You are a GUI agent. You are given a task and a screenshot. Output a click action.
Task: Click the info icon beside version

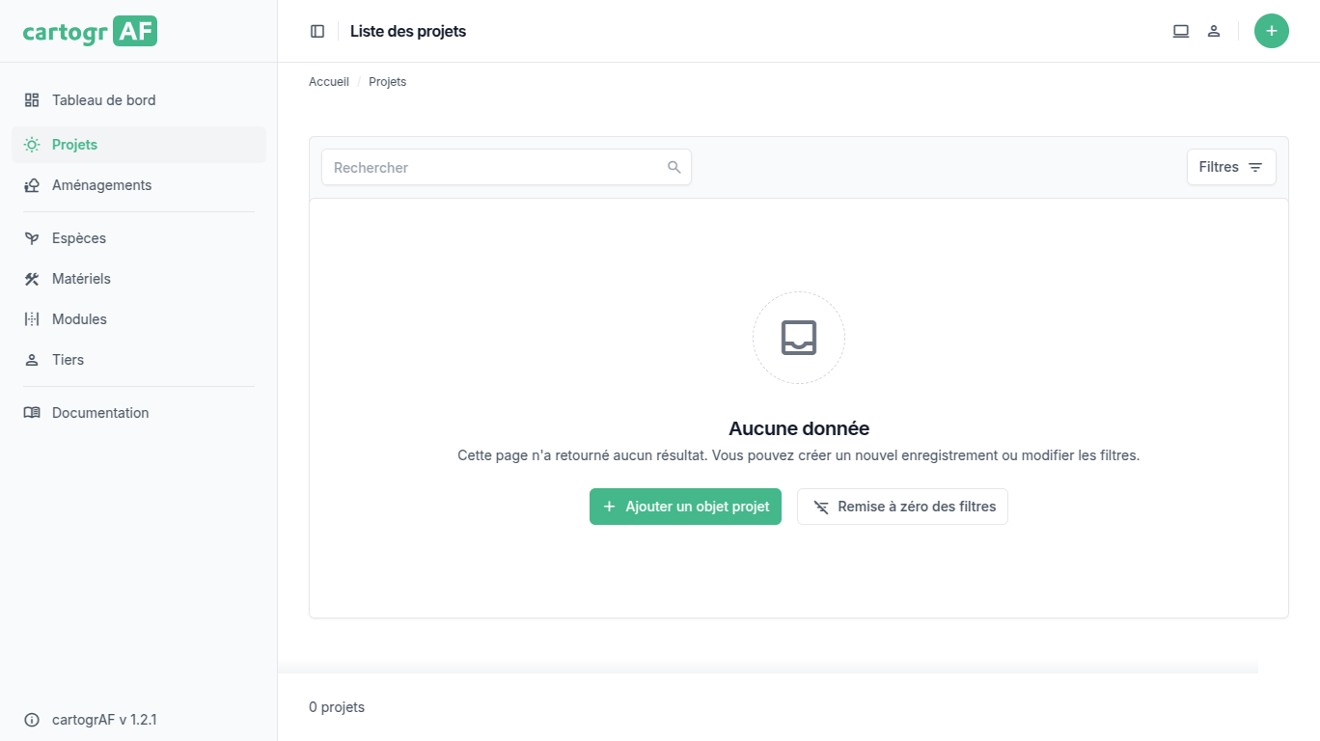click(x=32, y=720)
